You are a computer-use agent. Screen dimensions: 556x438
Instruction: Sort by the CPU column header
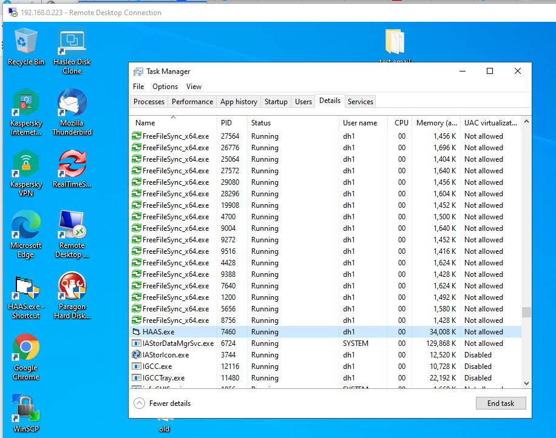pos(400,123)
